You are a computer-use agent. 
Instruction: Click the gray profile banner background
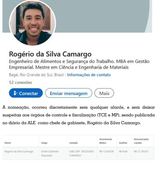103,16
